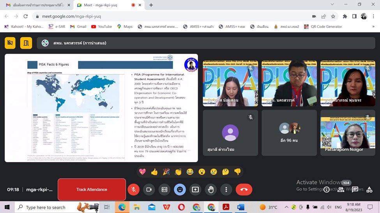Open Word from the taskbar

[240, 207]
